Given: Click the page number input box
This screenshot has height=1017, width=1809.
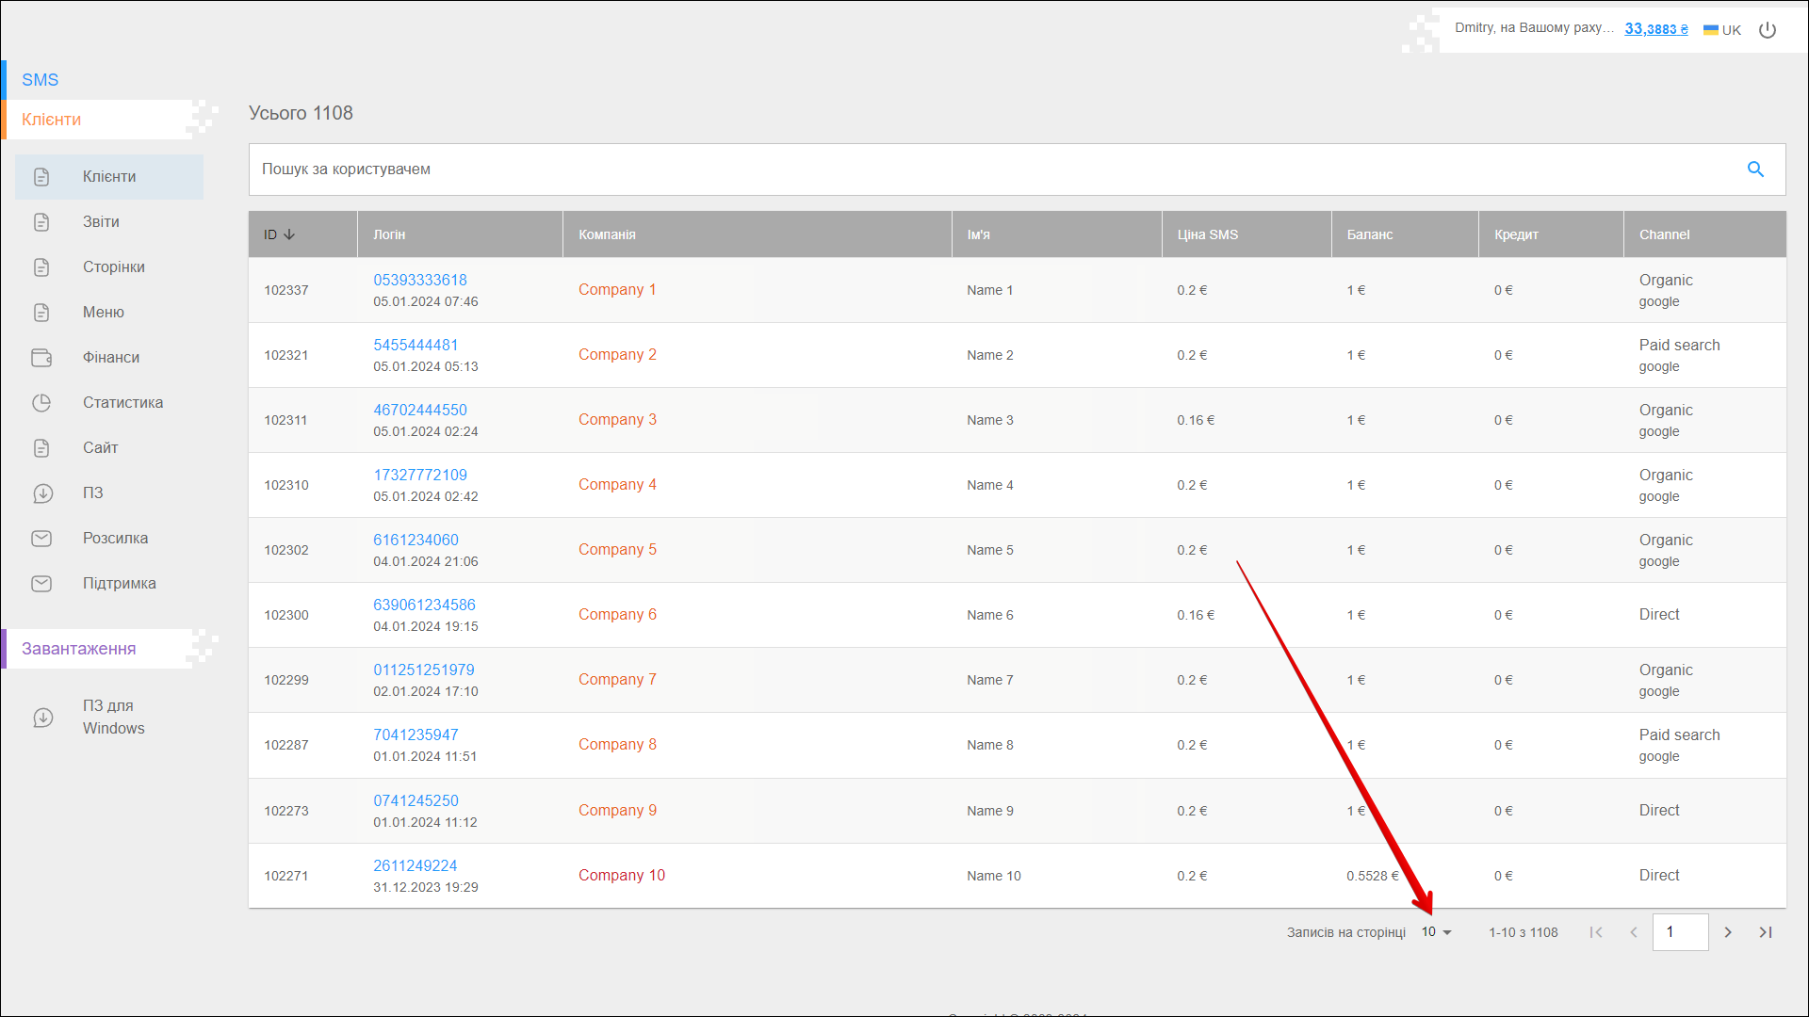Looking at the screenshot, I should tap(1680, 932).
